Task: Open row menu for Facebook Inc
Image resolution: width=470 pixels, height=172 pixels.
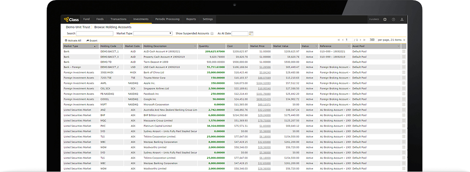Action: pos(404,94)
